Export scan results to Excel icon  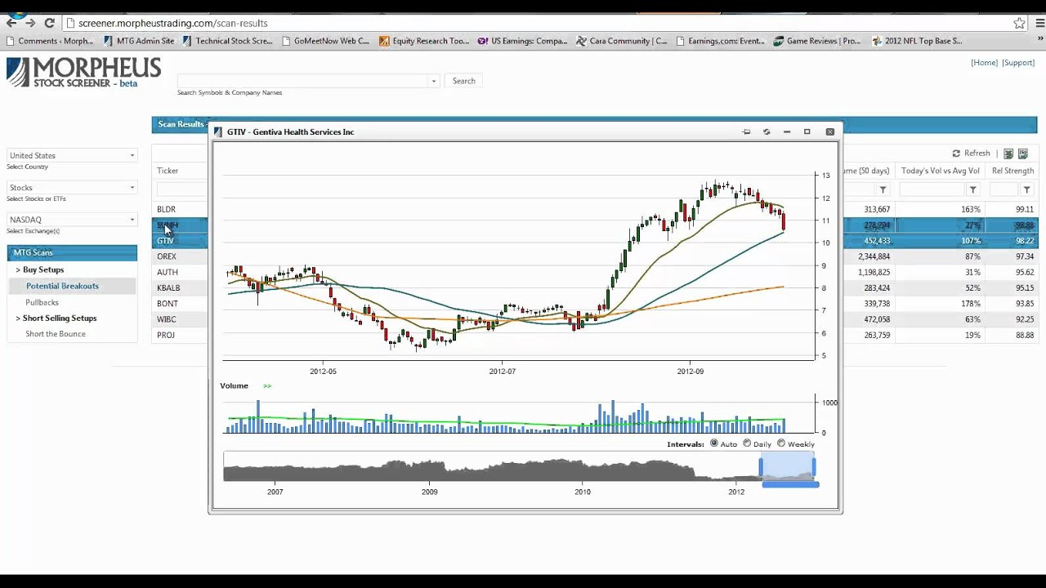point(1008,154)
